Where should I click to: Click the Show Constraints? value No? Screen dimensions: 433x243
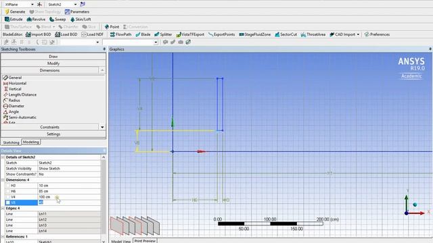click(69, 174)
